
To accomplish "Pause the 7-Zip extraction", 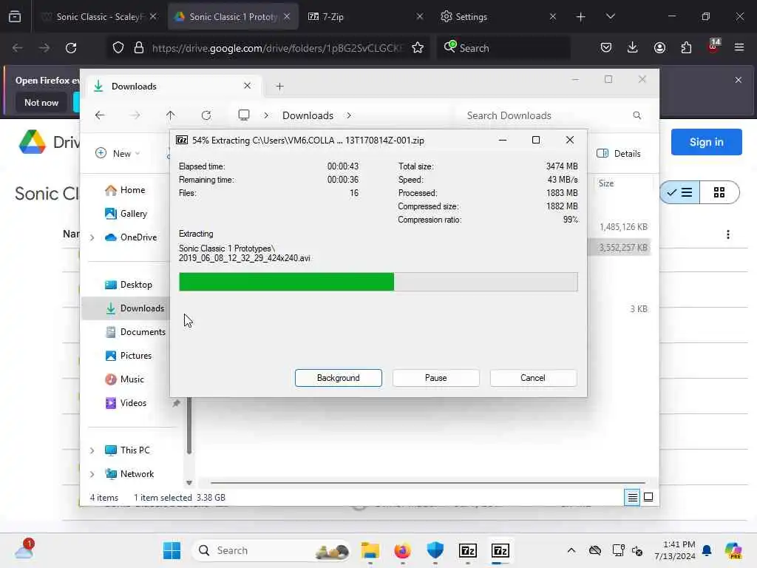I will coord(435,378).
